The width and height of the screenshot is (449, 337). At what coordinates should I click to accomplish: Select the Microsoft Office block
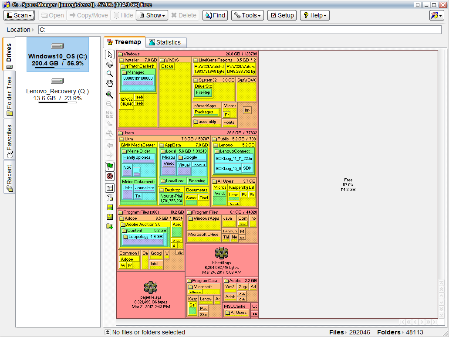[204, 237]
